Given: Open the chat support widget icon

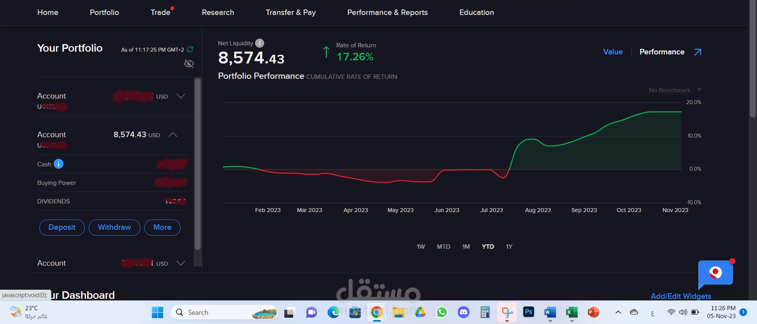Looking at the screenshot, I should click(715, 274).
